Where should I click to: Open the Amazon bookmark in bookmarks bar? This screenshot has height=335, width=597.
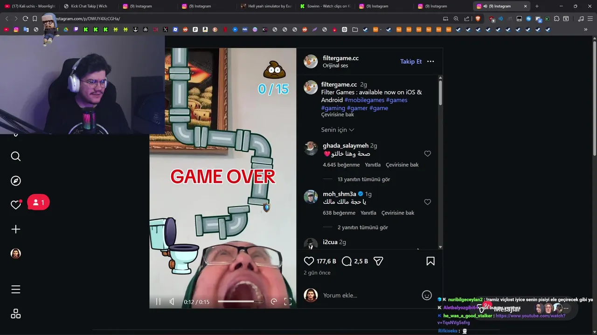coord(205,29)
